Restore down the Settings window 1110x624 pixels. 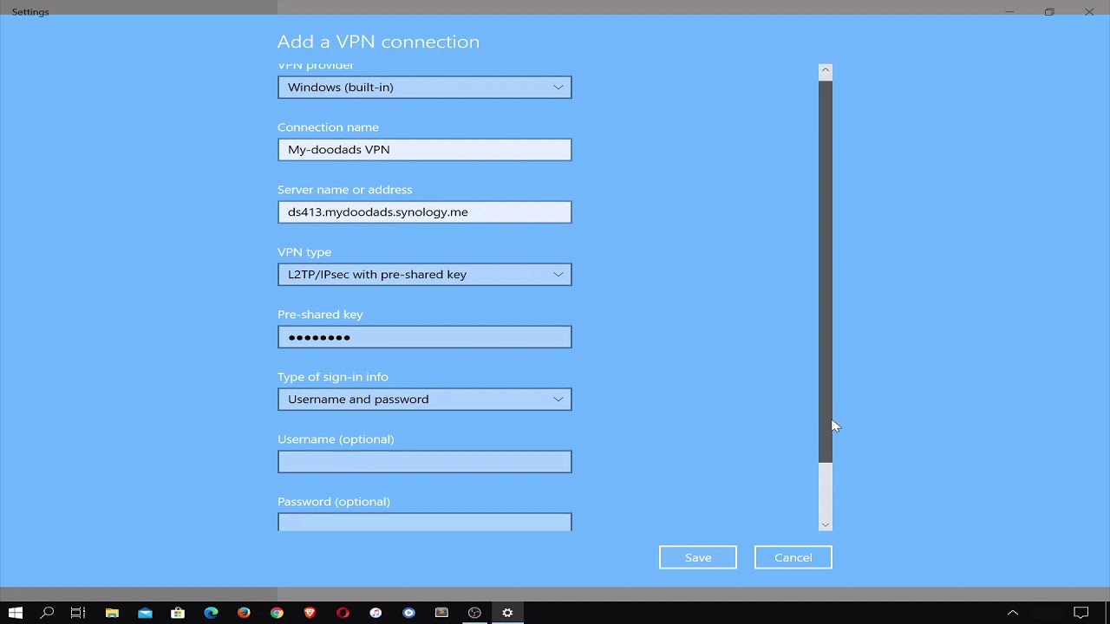(1049, 12)
